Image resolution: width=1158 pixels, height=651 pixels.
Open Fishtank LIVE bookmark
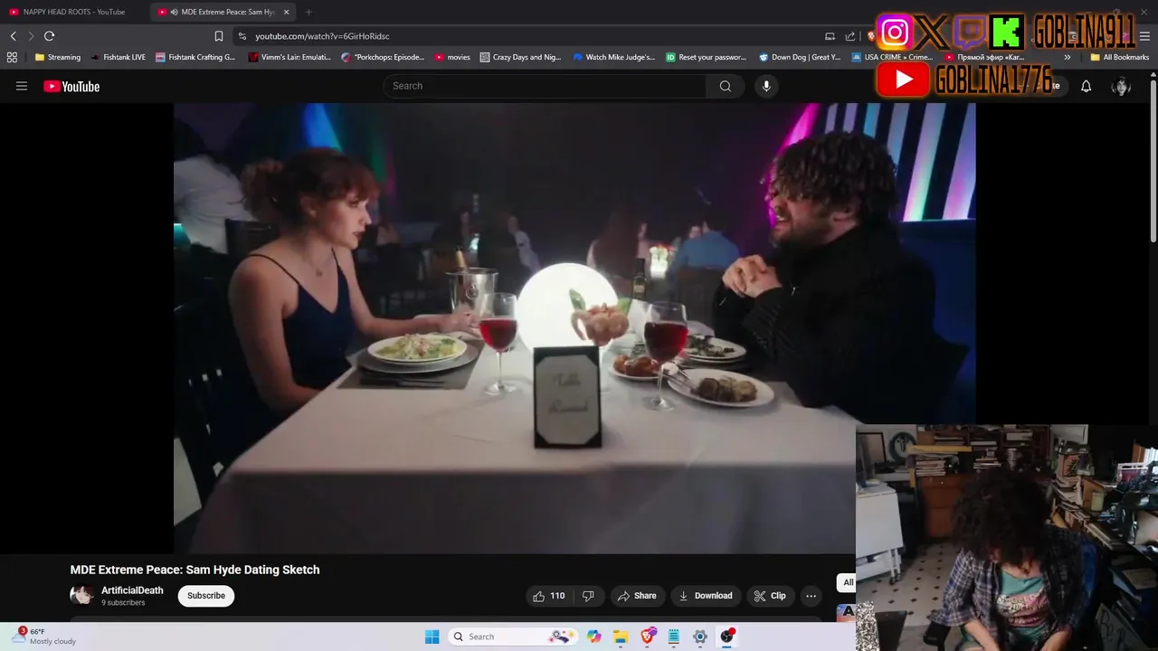119,57
